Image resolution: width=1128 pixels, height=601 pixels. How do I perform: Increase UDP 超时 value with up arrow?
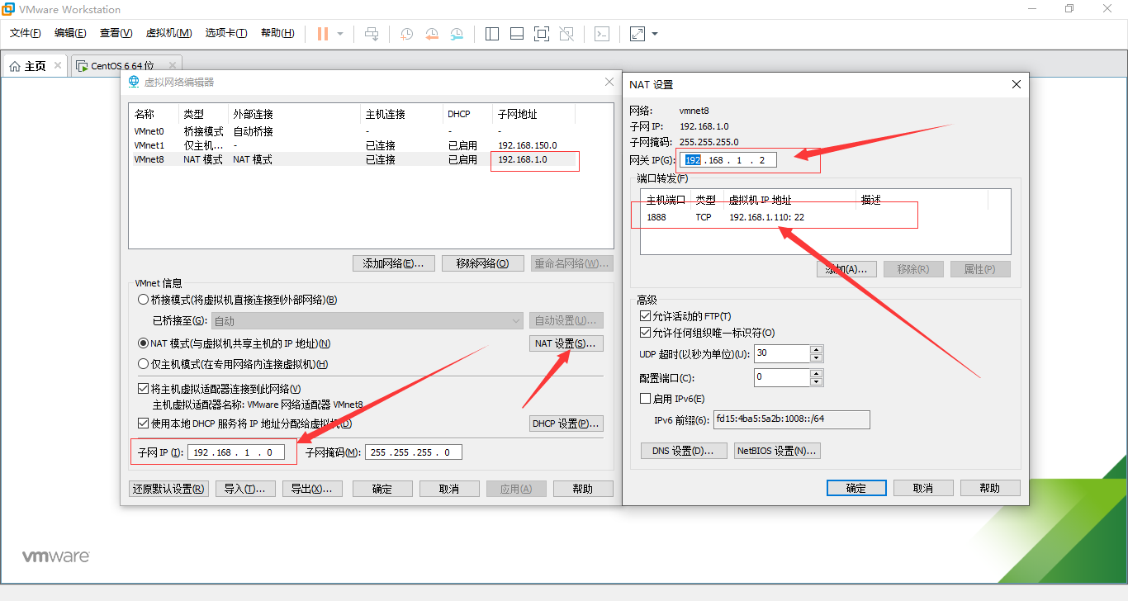coord(817,349)
